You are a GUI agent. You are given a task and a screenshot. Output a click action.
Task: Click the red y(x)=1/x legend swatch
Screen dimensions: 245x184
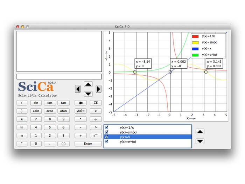coord(195,36)
